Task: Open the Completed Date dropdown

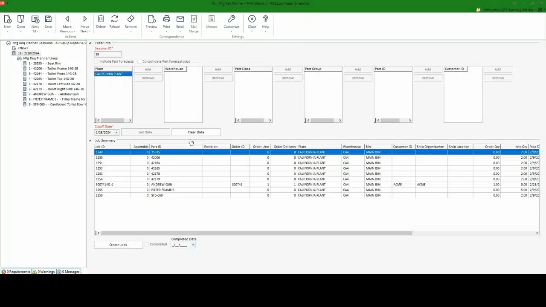Action: [193, 244]
